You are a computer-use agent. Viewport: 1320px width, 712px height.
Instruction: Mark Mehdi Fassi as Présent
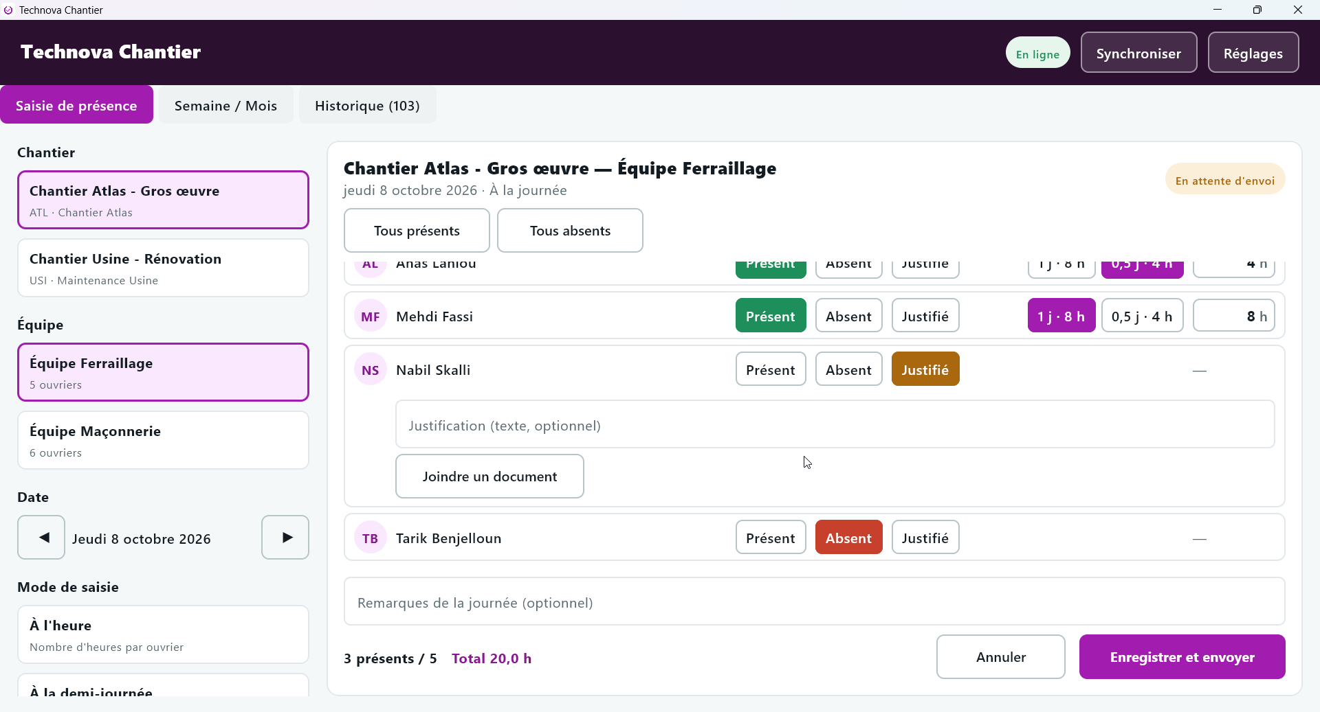pos(771,316)
